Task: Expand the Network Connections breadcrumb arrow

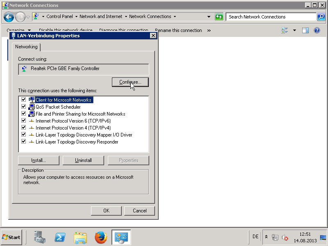Action: [175, 16]
